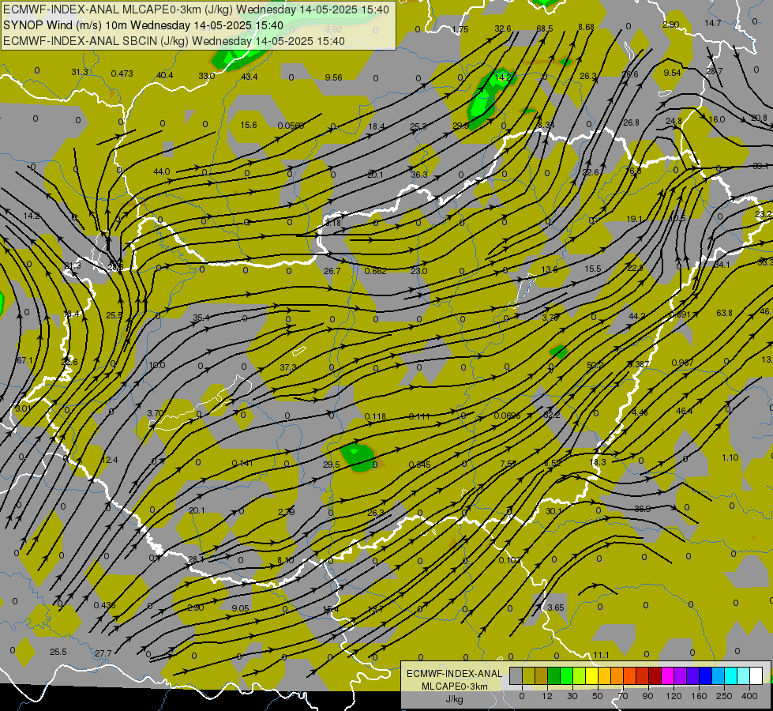Click the 44.0 data value

[162, 171]
